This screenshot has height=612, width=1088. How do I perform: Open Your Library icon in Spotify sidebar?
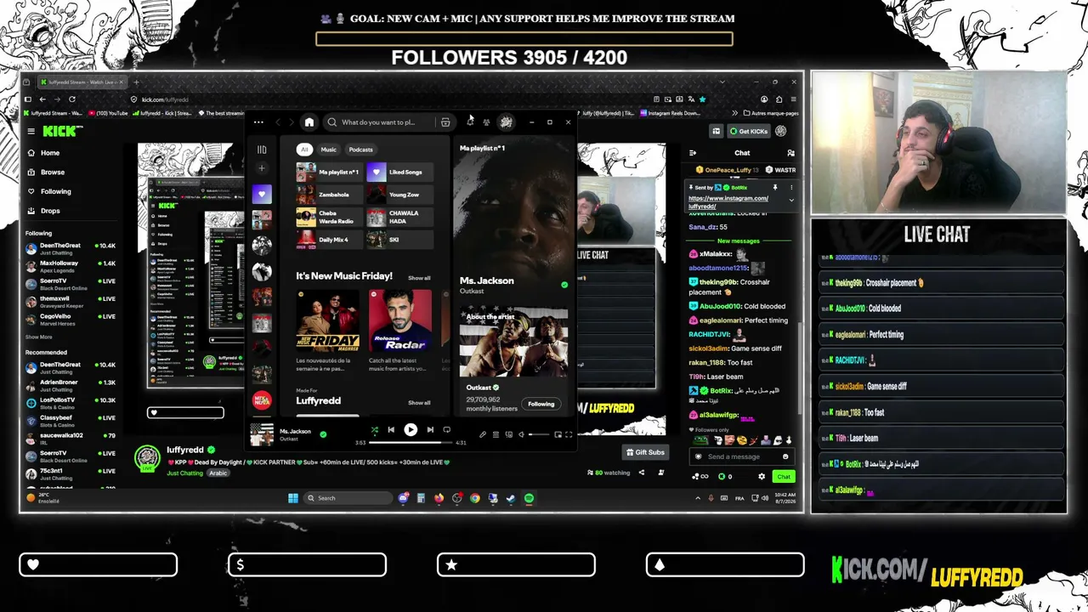click(262, 150)
